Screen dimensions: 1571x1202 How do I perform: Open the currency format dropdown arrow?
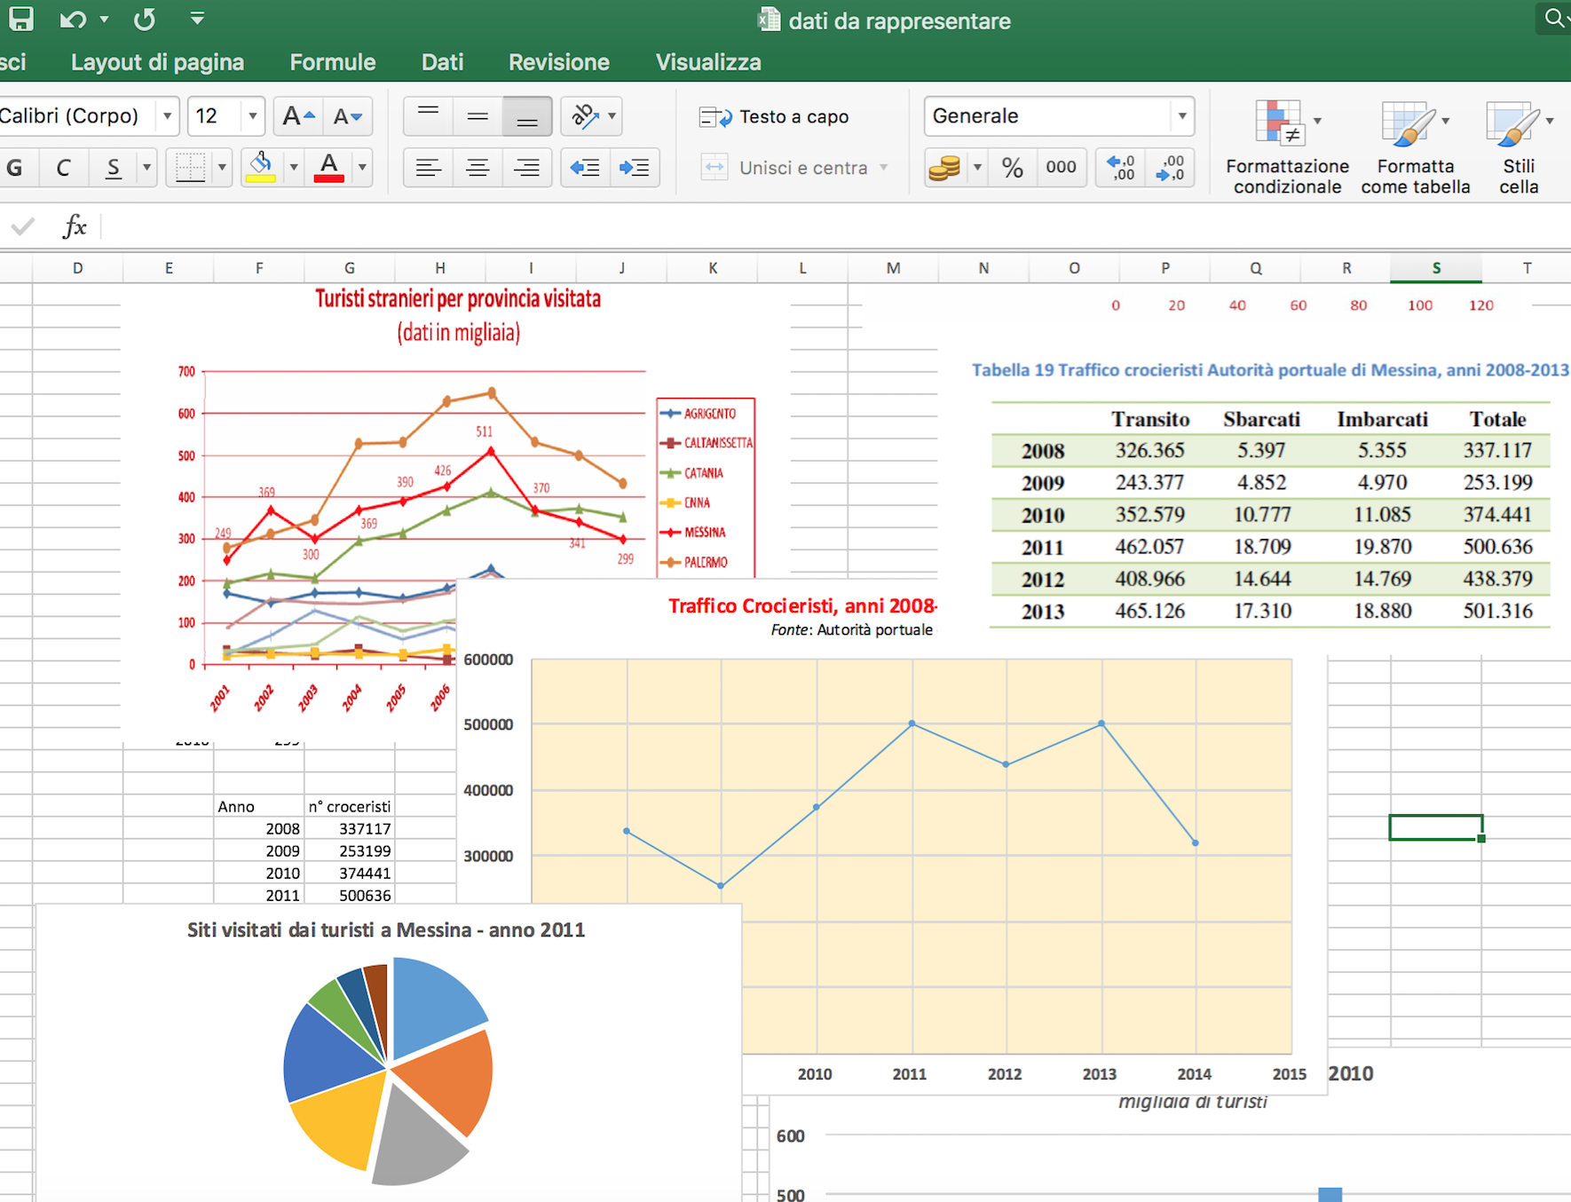(x=977, y=168)
